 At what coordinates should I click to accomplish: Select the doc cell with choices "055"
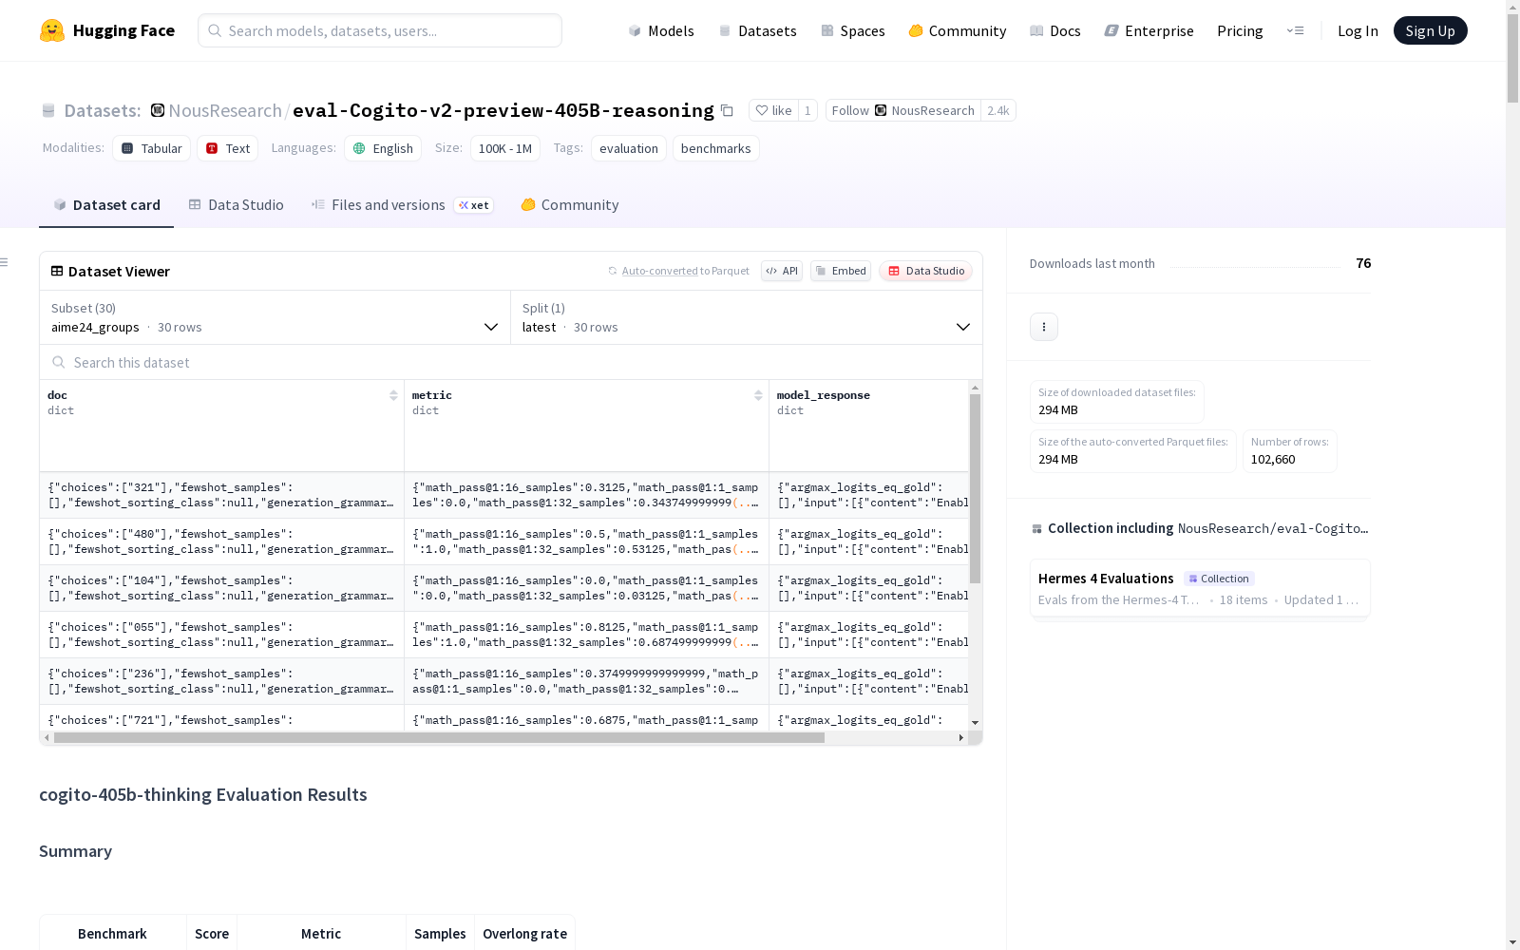(221, 635)
